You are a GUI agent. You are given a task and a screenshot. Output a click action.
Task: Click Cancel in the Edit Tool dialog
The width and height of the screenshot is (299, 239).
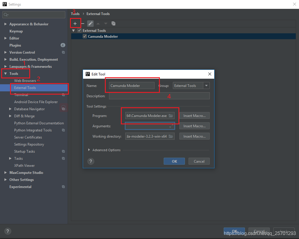(x=199, y=161)
